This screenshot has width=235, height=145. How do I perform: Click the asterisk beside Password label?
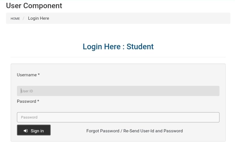click(38, 101)
